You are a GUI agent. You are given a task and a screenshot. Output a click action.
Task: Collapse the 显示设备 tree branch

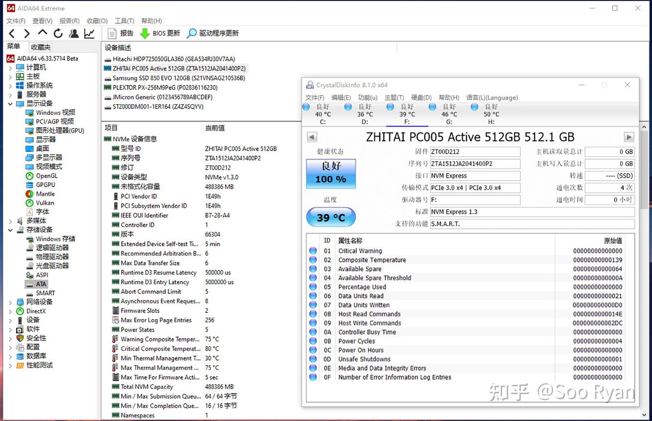[10, 103]
